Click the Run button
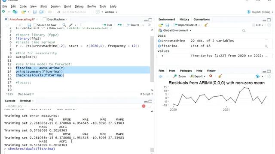The width and height of the screenshot is (275, 154). [107, 25]
